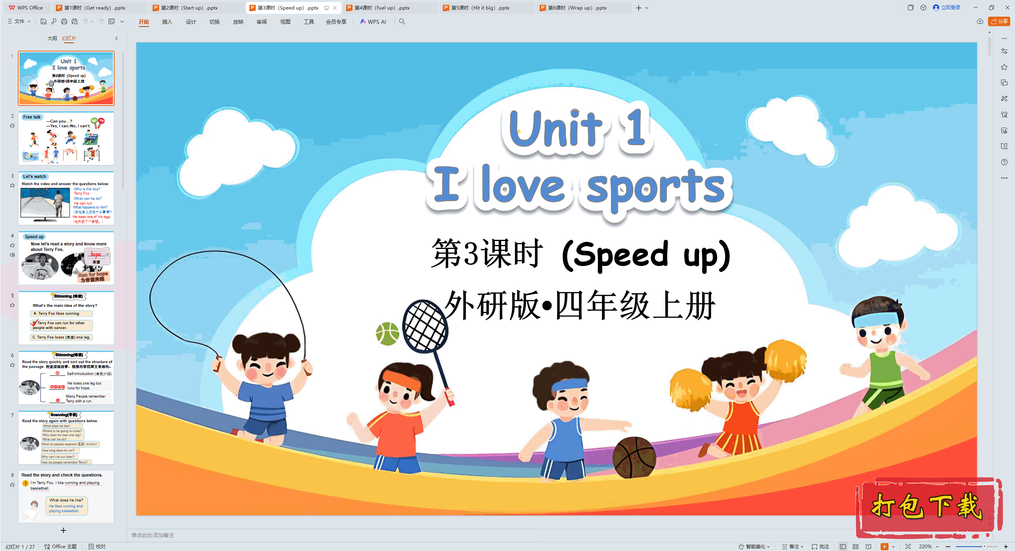The width and height of the screenshot is (1015, 551).
Task: Open Print Preview from the quick toolbar
Action: [75, 21]
